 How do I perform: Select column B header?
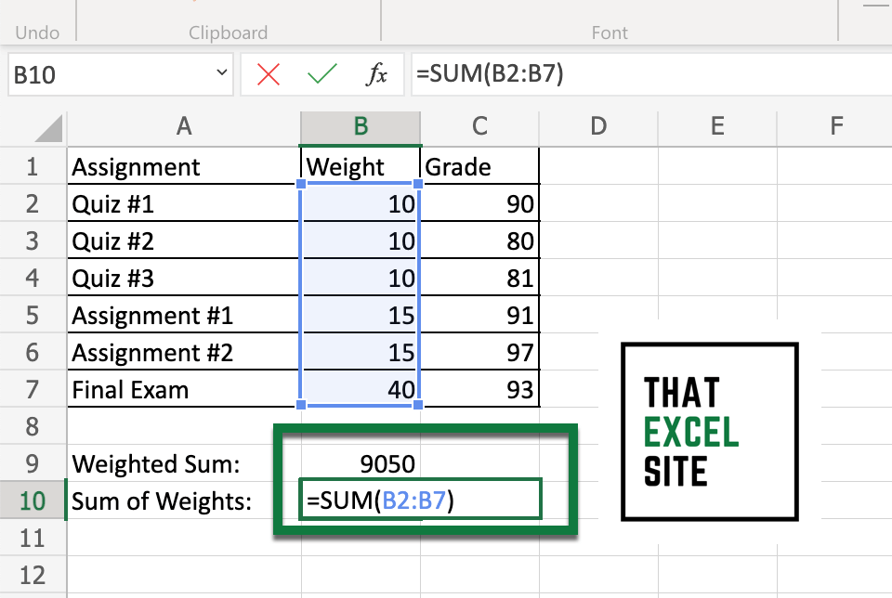coord(360,127)
